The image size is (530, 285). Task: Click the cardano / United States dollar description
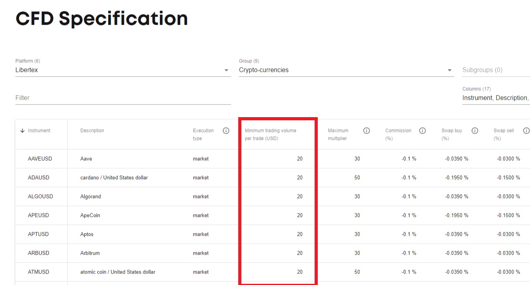[x=114, y=178]
